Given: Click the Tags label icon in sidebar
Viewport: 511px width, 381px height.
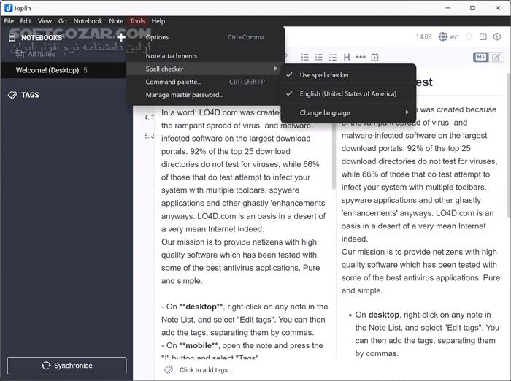Looking at the screenshot, I should tap(12, 95).
